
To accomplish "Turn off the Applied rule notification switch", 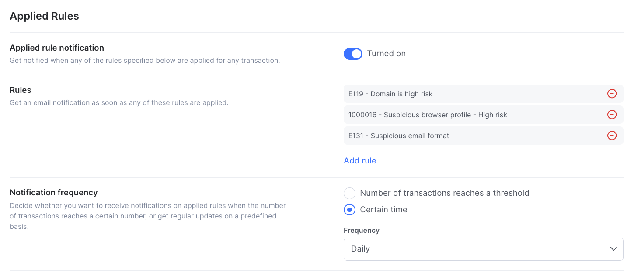I will [x=353, y=54].
